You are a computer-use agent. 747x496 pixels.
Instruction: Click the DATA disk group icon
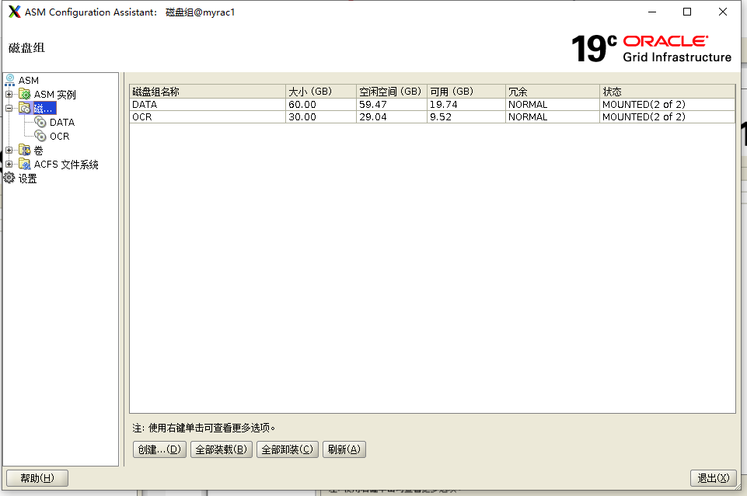(x=40, y=122)
